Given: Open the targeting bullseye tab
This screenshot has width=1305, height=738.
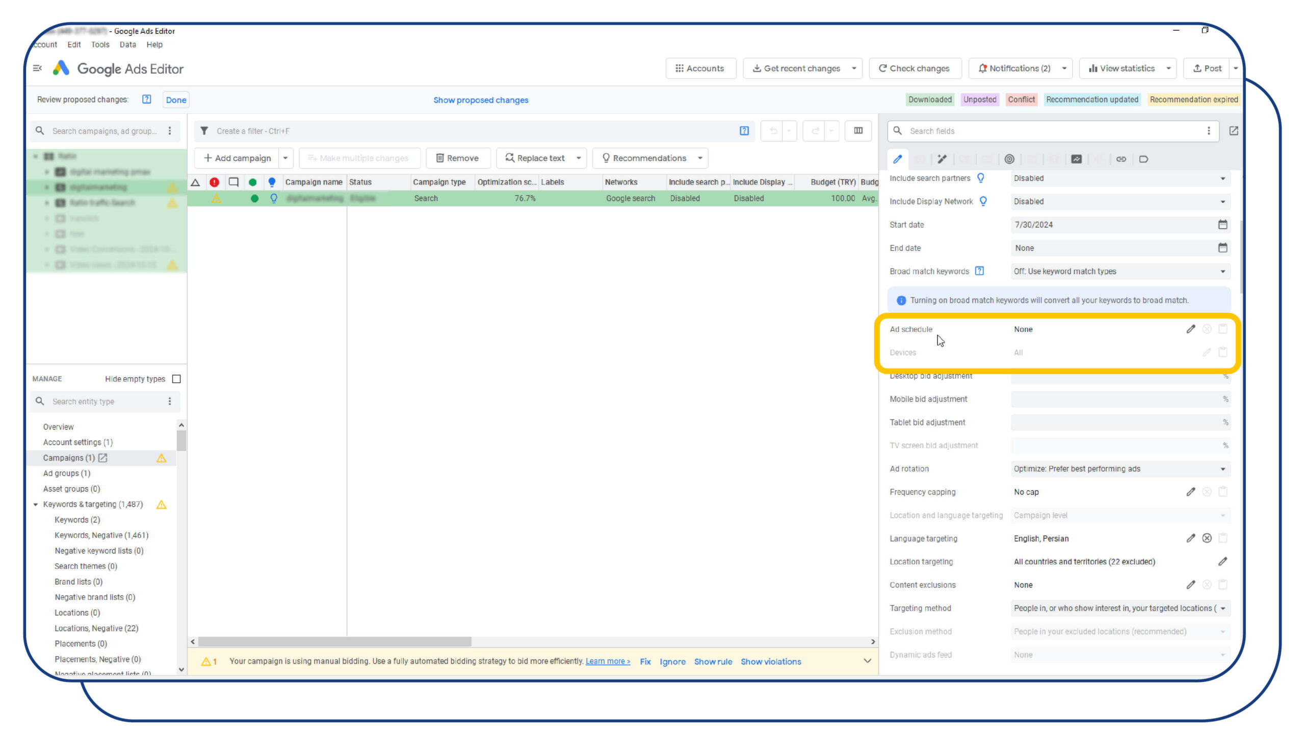Looking at the screenshot, I should click(x=1009, y=159).
